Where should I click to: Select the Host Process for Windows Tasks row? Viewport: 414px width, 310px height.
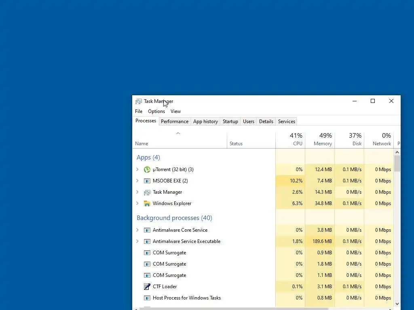tap(263, 298)
